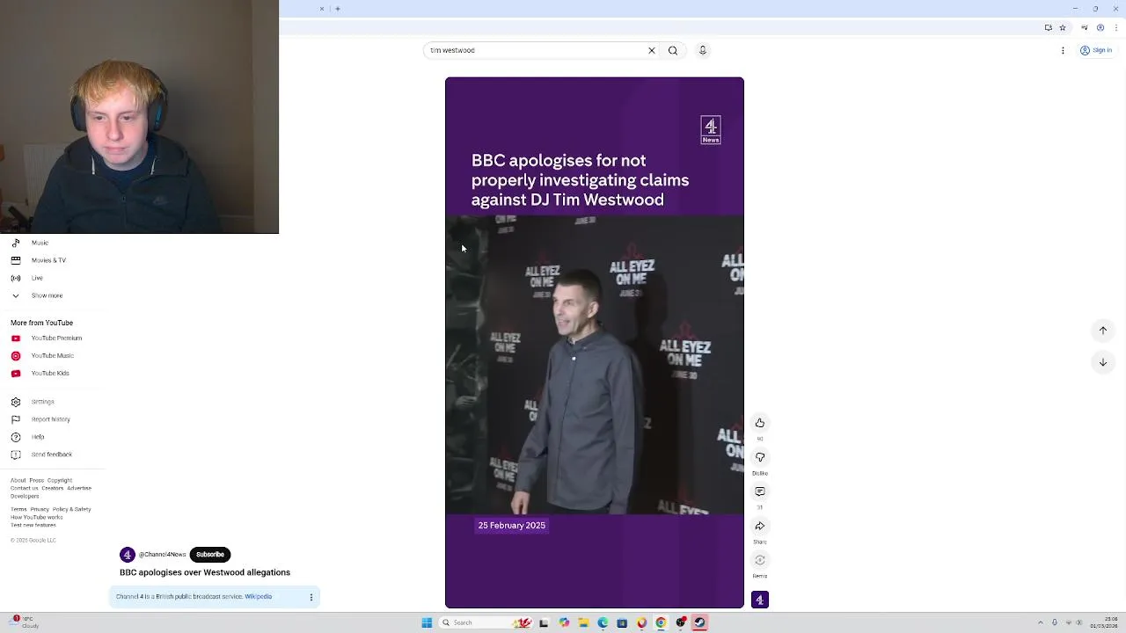Open Report history from sidebar

point(53,419)
